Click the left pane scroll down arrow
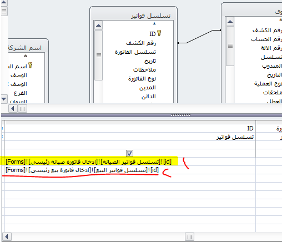The width and height of the screenshot is (282, 242). coord(4,99)
